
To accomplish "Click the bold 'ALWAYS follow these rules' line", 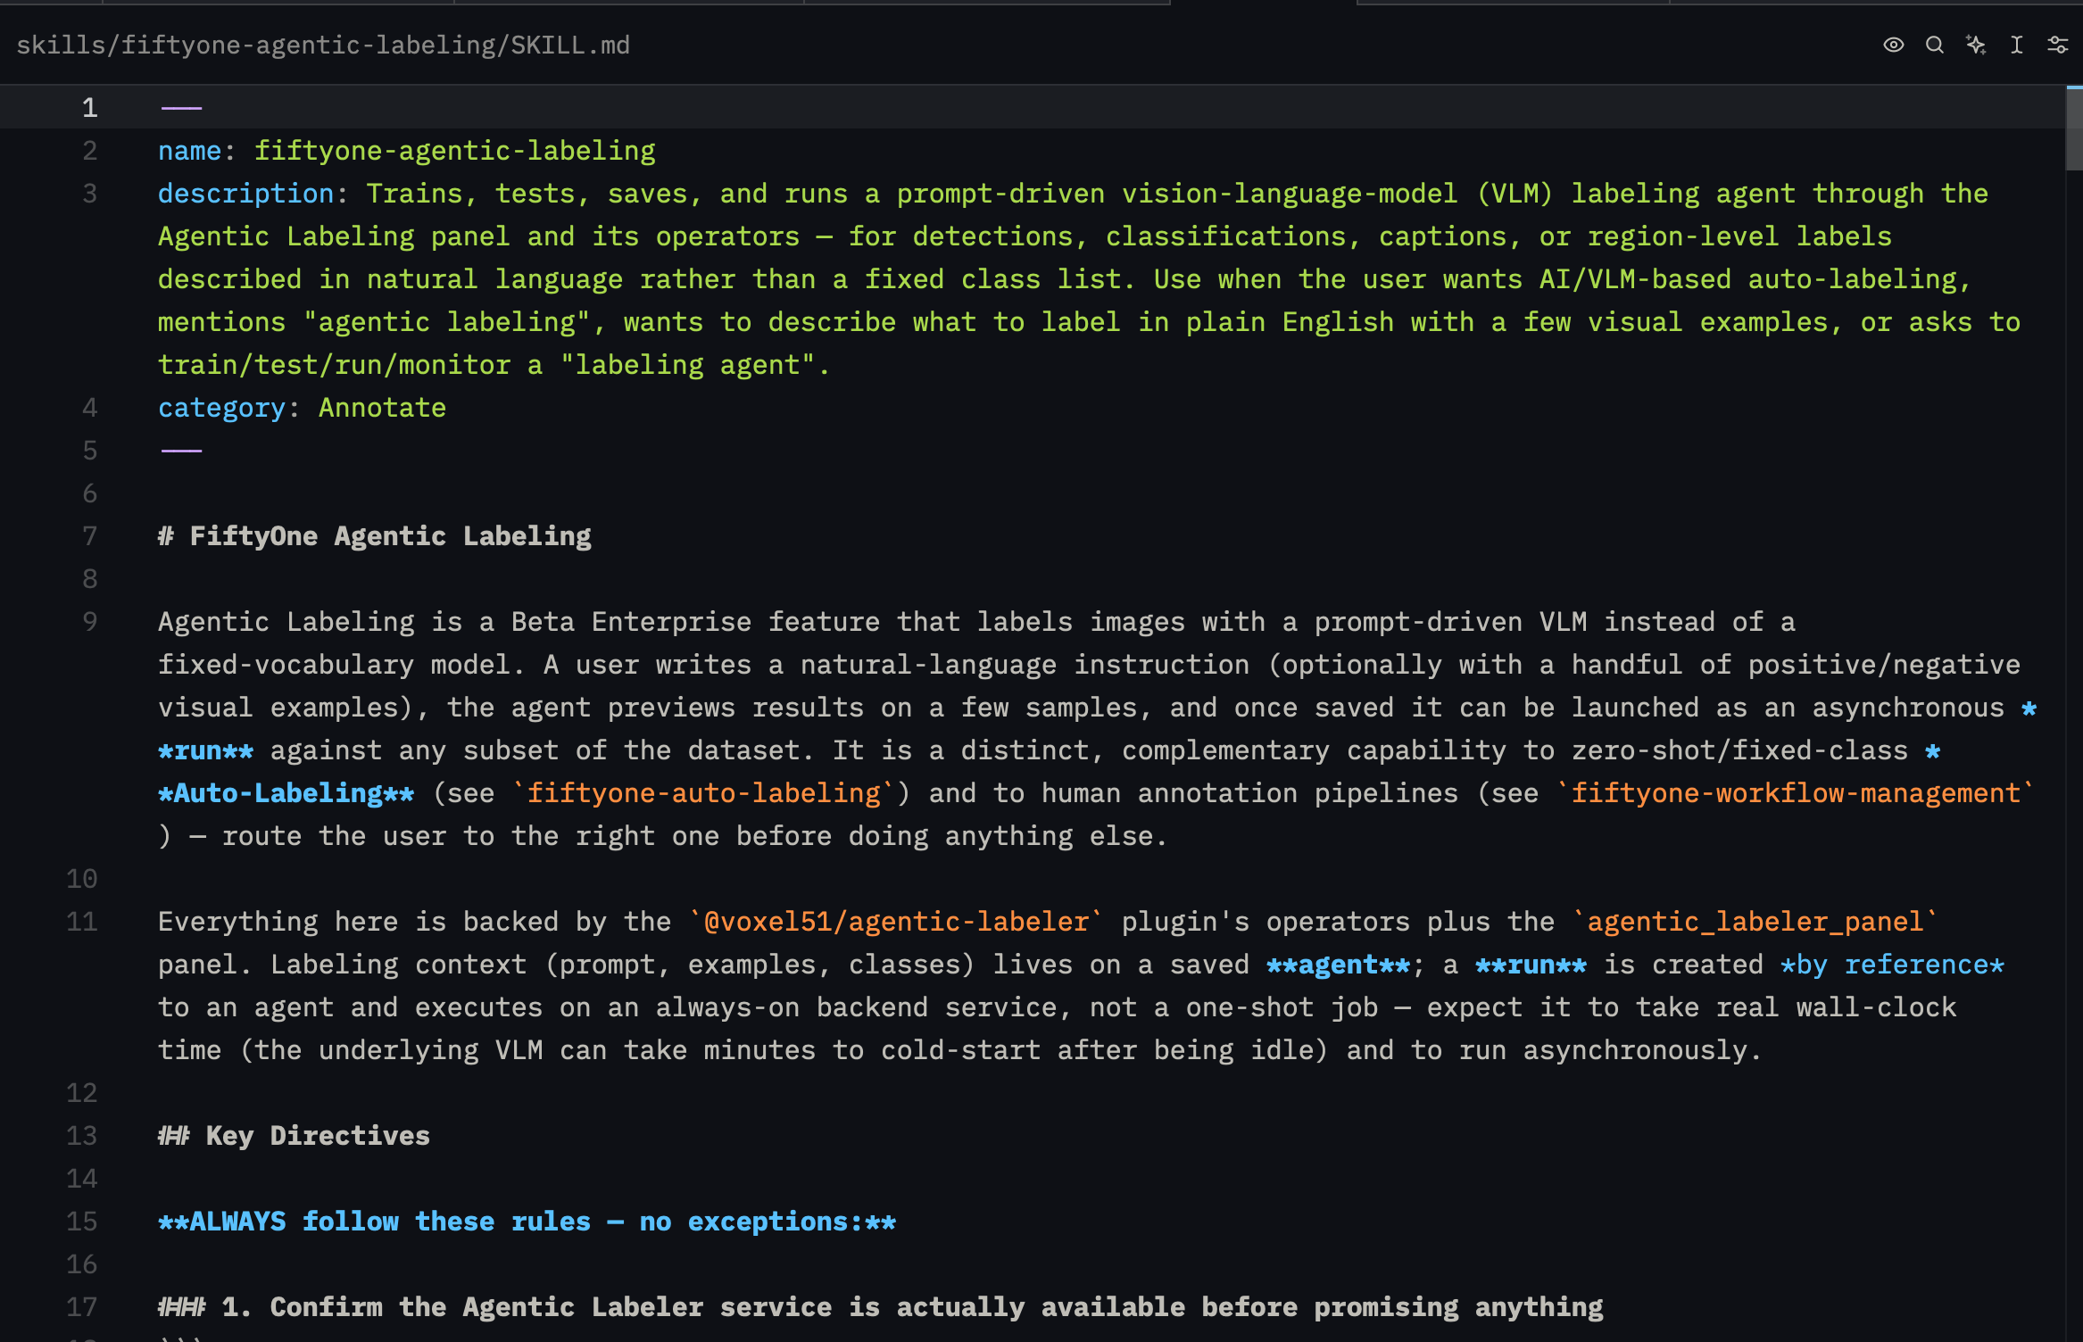I will (x=527, y=1222).
